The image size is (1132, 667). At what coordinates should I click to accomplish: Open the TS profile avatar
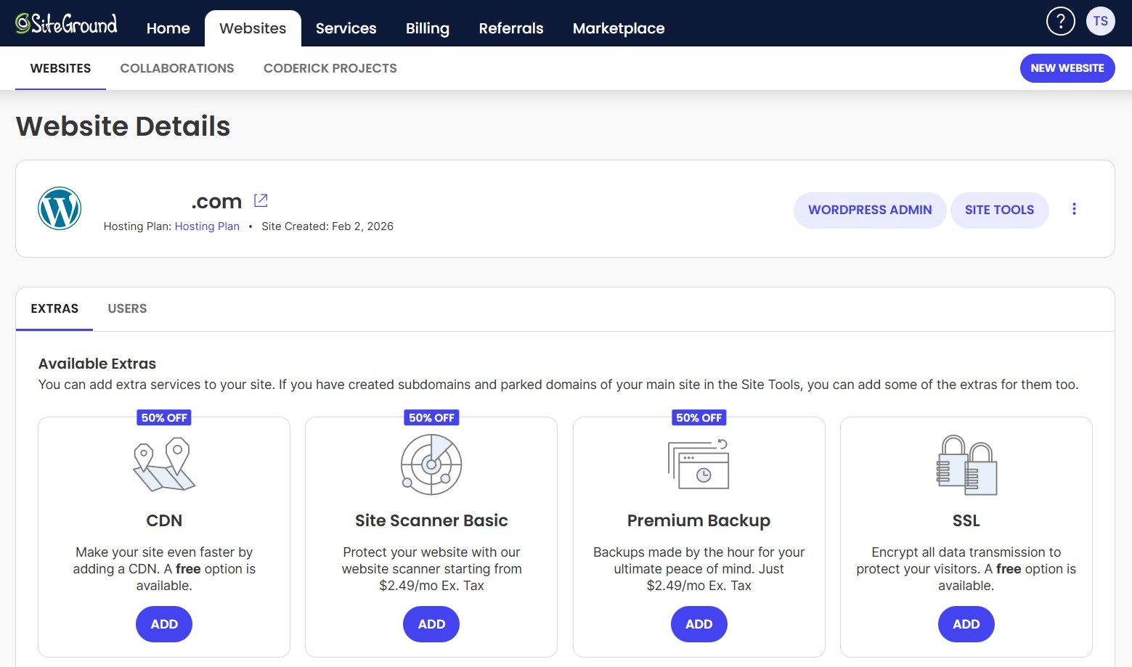[x=1100, y=21]
